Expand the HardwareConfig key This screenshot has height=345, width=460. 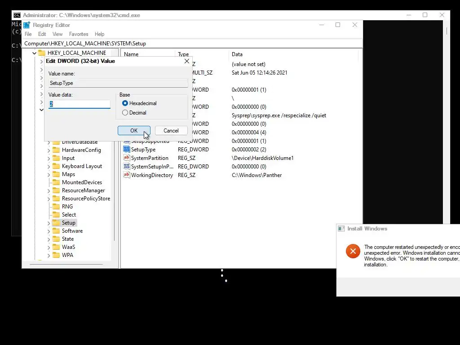[49, 150]
